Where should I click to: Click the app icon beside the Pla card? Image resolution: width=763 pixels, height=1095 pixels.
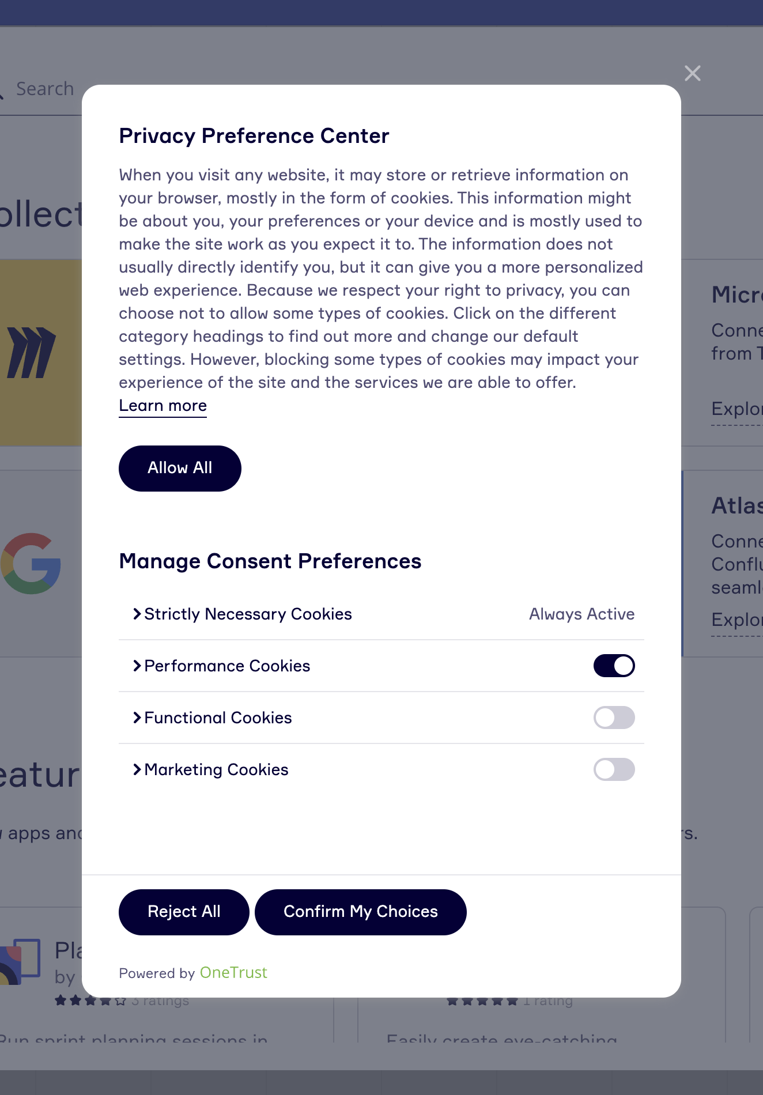point(21,960)
